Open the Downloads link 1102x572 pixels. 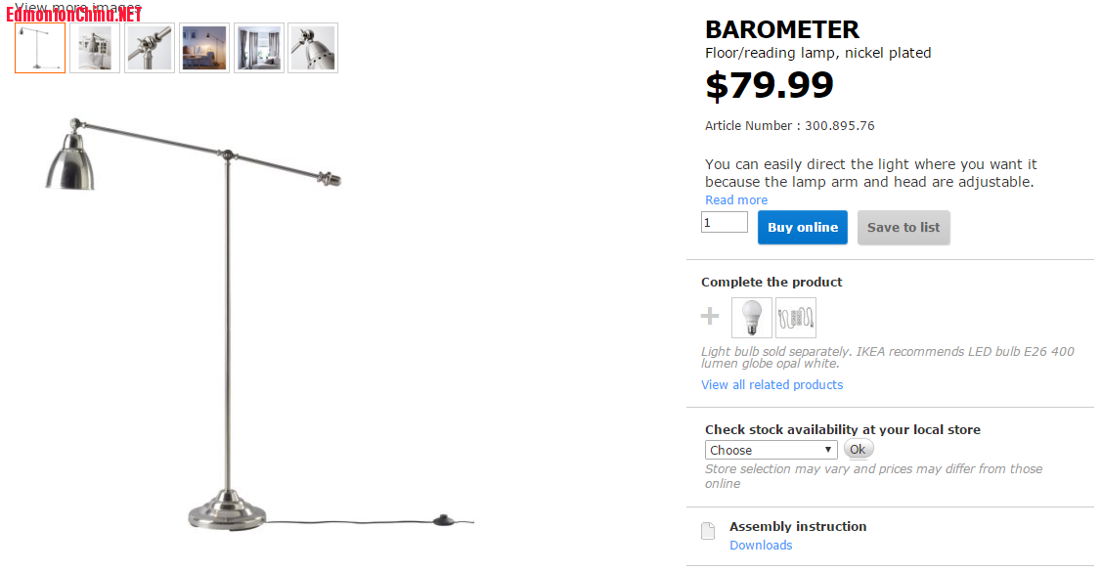click(761, 546)
